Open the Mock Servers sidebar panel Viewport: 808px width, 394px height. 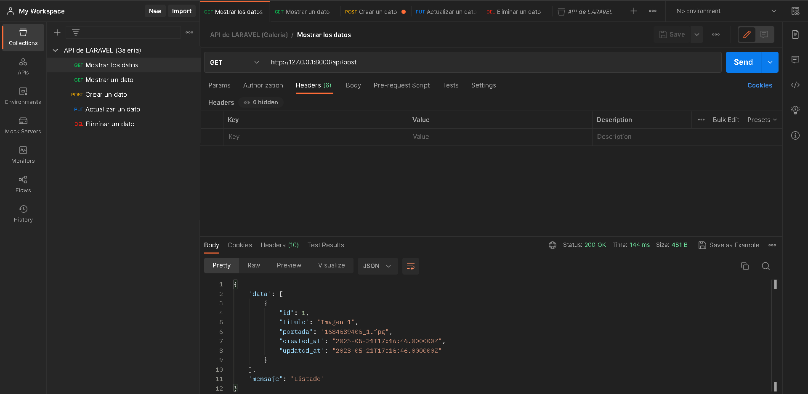click(x=23, y=126)
